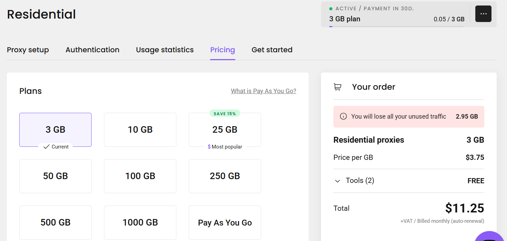The image size is (507, 241).
Task: Click the FREE label for Tools
Action: click(x=476, y=181)
